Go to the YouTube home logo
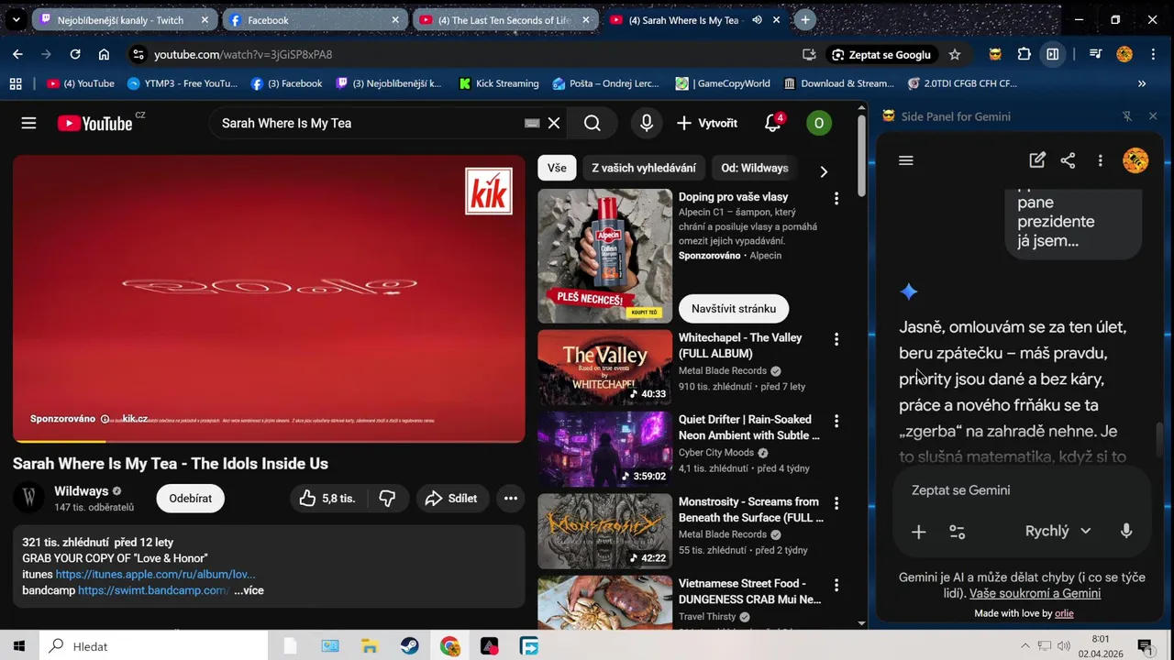 click(x=95, y=123)
